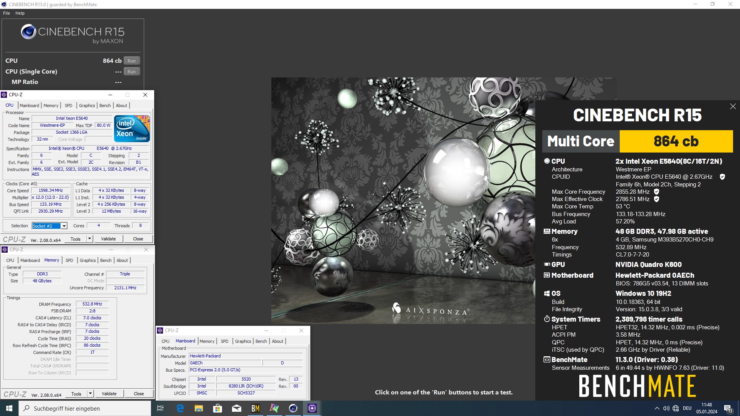Click the Intel Xeon inside logo
The image size is (740, 416).
132,129
